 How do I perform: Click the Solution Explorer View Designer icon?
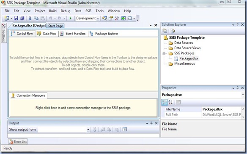pyautogui.click(x=173, y=31)
